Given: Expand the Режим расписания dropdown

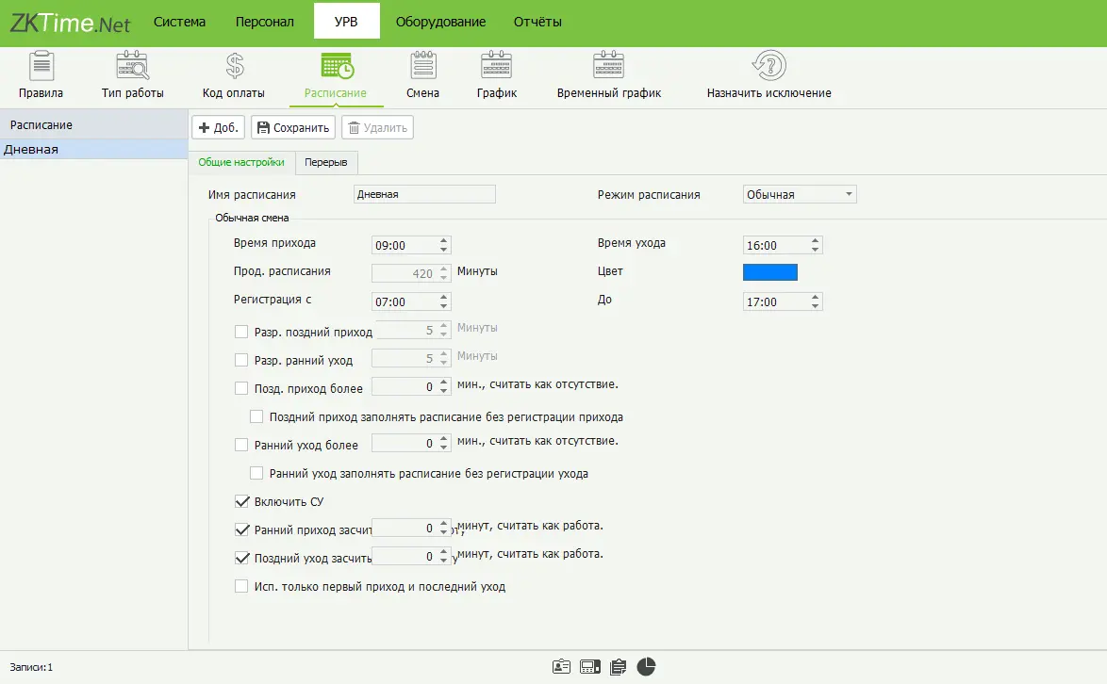Looking at the screenshot, I should tap(849, 195).
